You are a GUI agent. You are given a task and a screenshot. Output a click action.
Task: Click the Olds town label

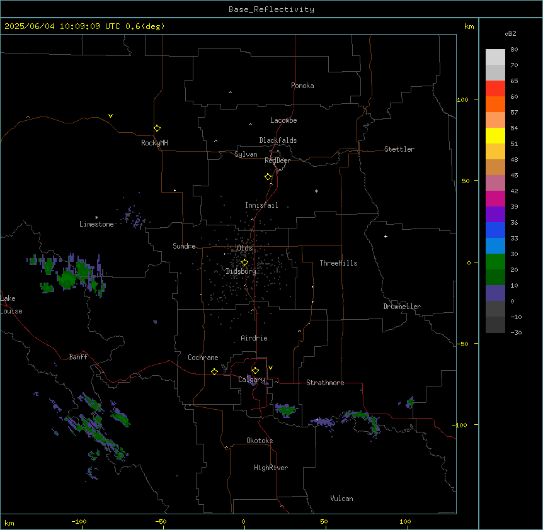tap(244, 248)
